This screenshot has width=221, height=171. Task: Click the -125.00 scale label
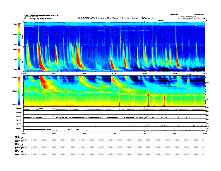click(x=15, y=77)
